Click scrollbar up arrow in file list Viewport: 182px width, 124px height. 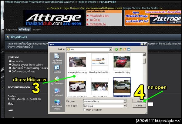[x=144, y=54]
